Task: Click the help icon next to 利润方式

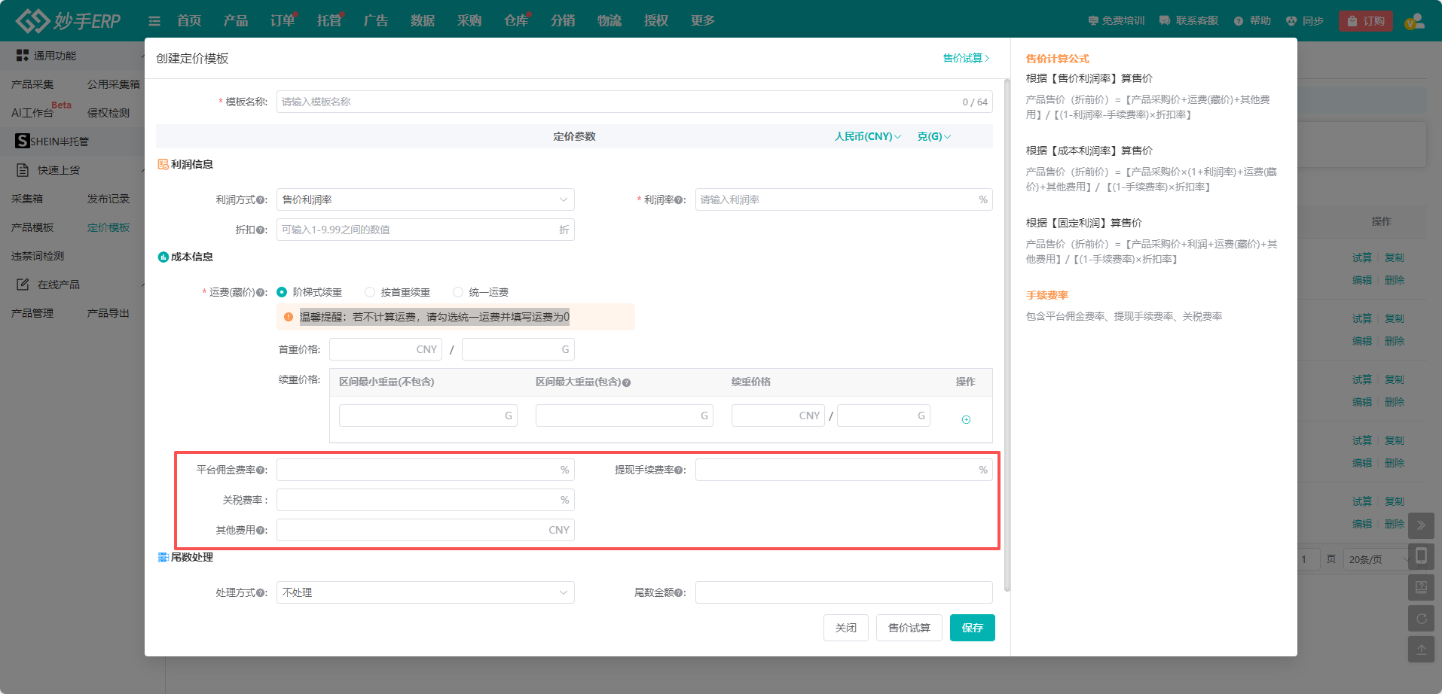Action: (261, 200)
